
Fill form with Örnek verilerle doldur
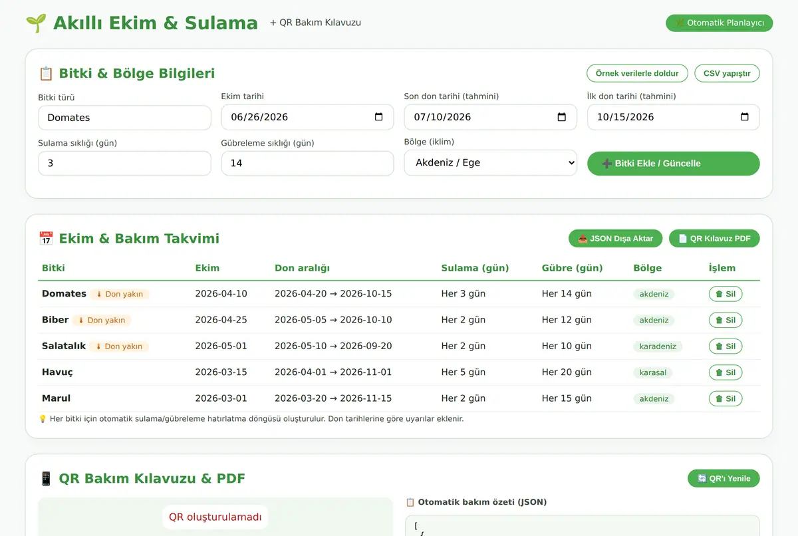click(x=637, y=73)
